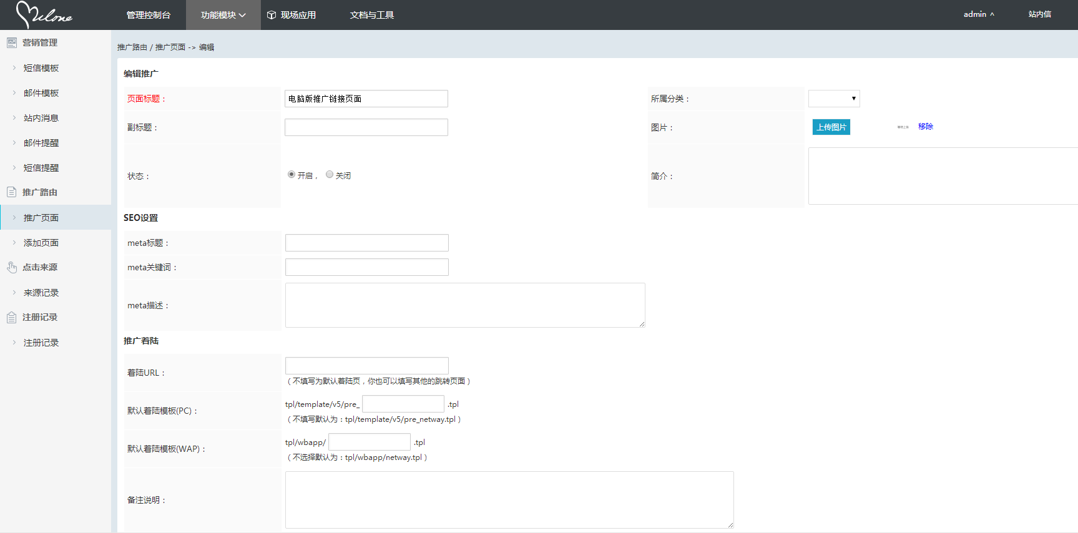This screenshot has height=533, width=1078.
Task: Open 短信模板 in the sidebar
Action: tap(41, 68)
